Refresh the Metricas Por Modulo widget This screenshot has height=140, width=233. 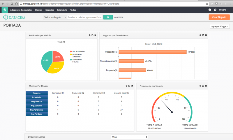click(x=129, y=86)
